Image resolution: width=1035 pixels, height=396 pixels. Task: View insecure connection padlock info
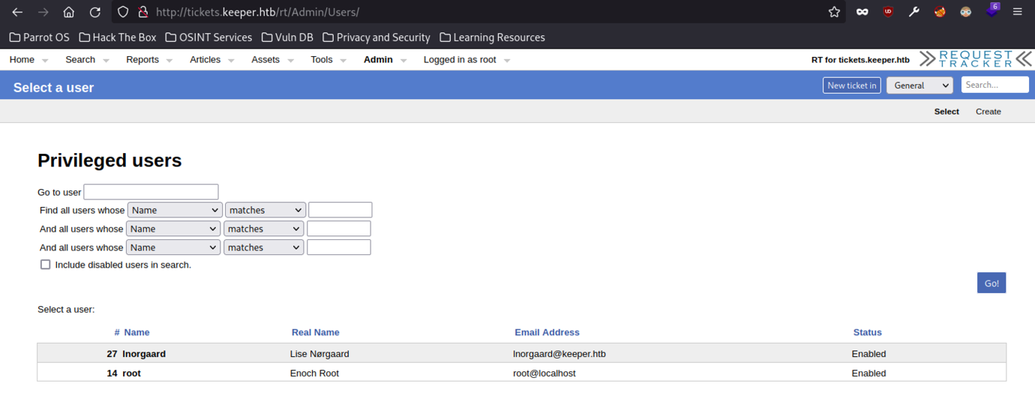click(x=142, y=12)
